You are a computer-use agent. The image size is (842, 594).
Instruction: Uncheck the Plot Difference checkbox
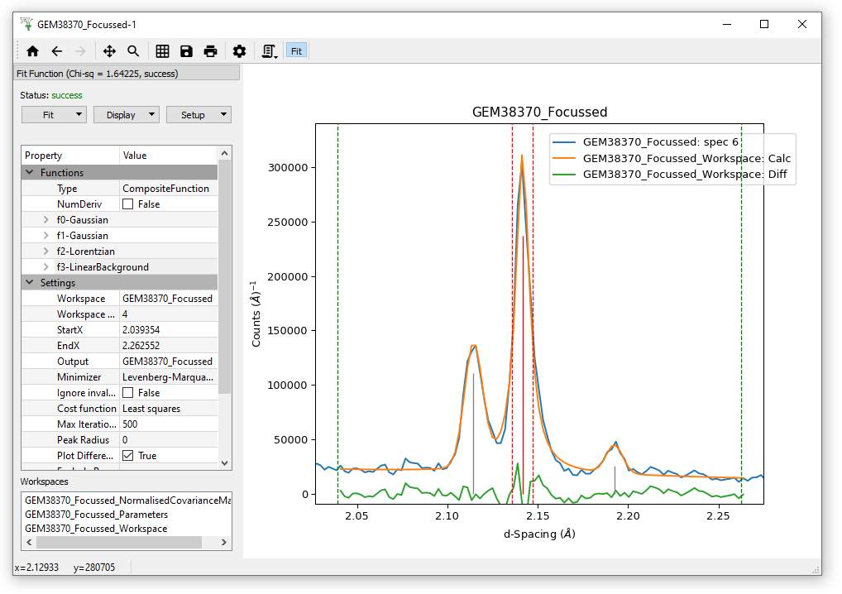click(128, 456)
